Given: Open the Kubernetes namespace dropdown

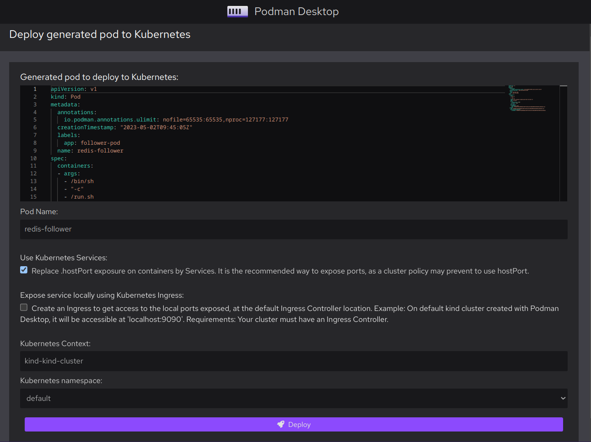Looking at the screenshot, I should [x=294, y=398].
